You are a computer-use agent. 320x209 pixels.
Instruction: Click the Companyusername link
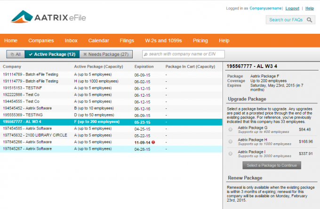point(265,8)
